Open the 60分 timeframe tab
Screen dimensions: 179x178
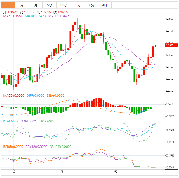pyautogui.click(x=91, y=5)
